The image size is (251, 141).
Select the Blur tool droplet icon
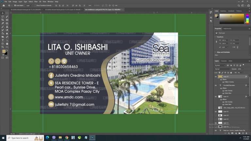click(x=7, y=33)
